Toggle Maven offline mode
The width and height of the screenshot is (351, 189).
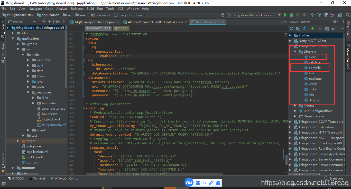(333, 29)
